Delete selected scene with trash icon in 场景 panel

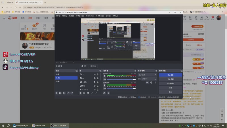tap(60, 93)
